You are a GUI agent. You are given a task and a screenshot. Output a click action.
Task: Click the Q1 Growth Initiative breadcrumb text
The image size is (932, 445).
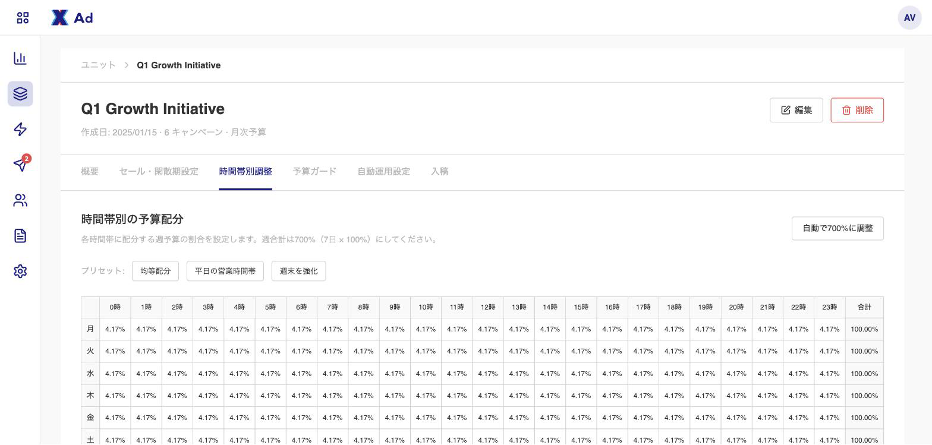(178, 65)
